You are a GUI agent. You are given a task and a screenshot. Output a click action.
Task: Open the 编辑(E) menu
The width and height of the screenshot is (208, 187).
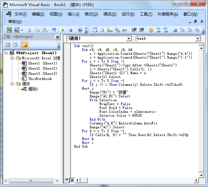38,14
